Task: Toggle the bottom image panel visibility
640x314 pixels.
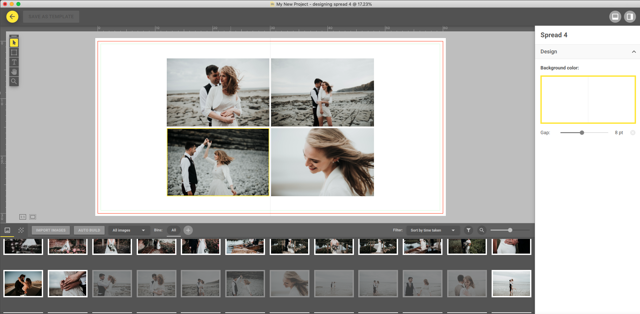Action: (615, 16)
